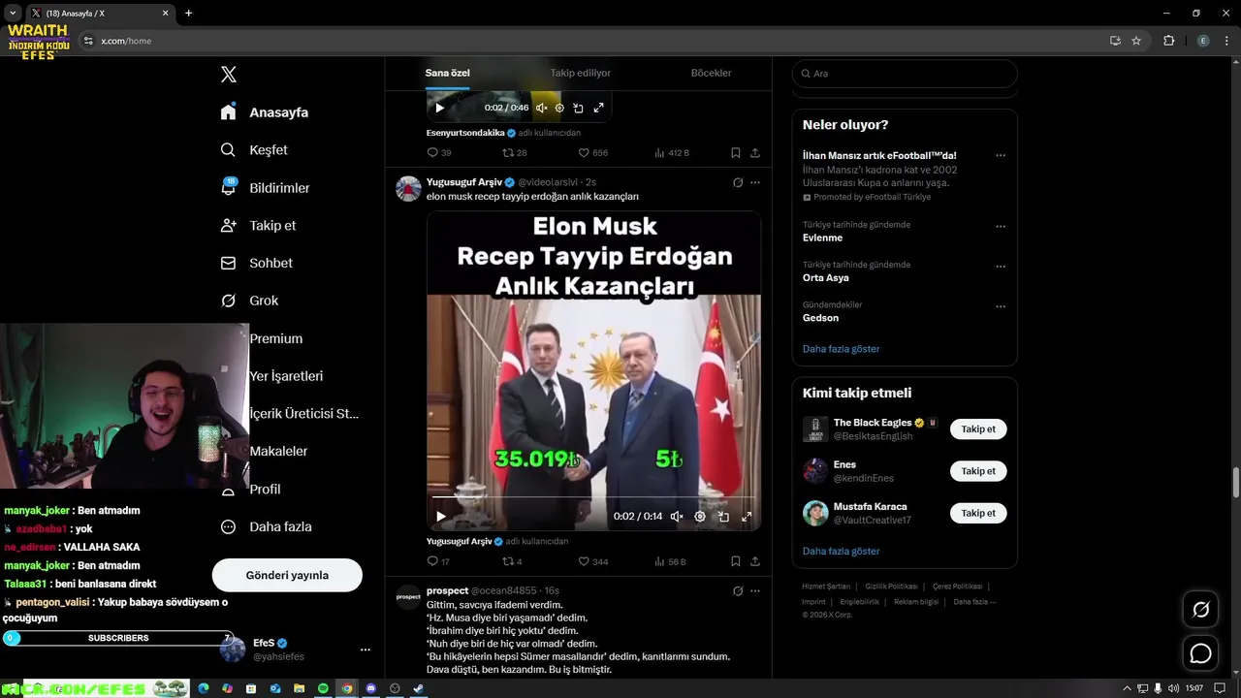
Task: Open more options on prospect post
Action: click(755, 590)
